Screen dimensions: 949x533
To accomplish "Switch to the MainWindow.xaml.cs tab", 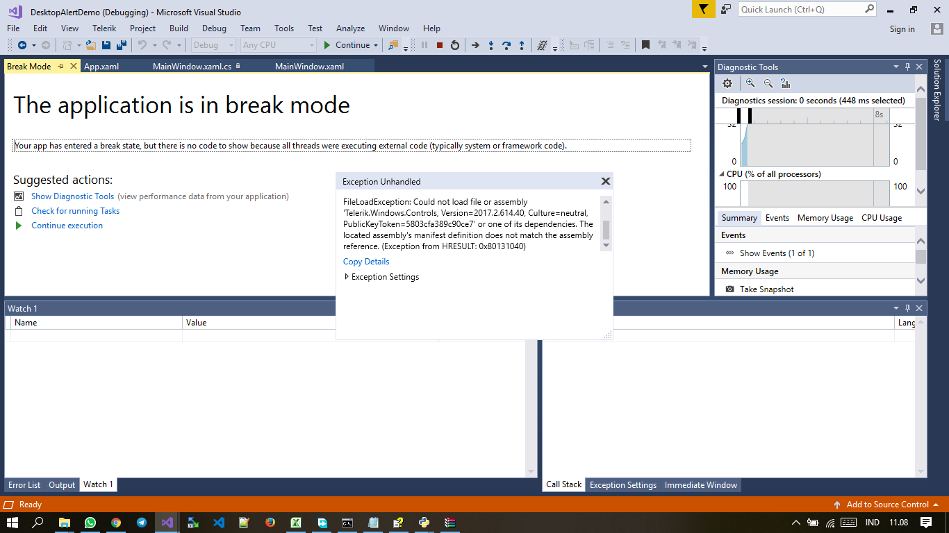I will (x=192, y=67).
